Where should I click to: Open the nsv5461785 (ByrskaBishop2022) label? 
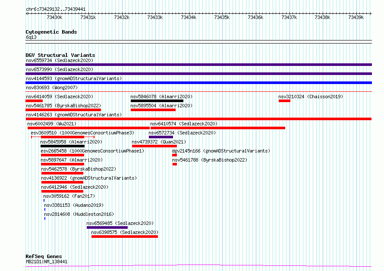pyautogui.click(x=63, y=106)
